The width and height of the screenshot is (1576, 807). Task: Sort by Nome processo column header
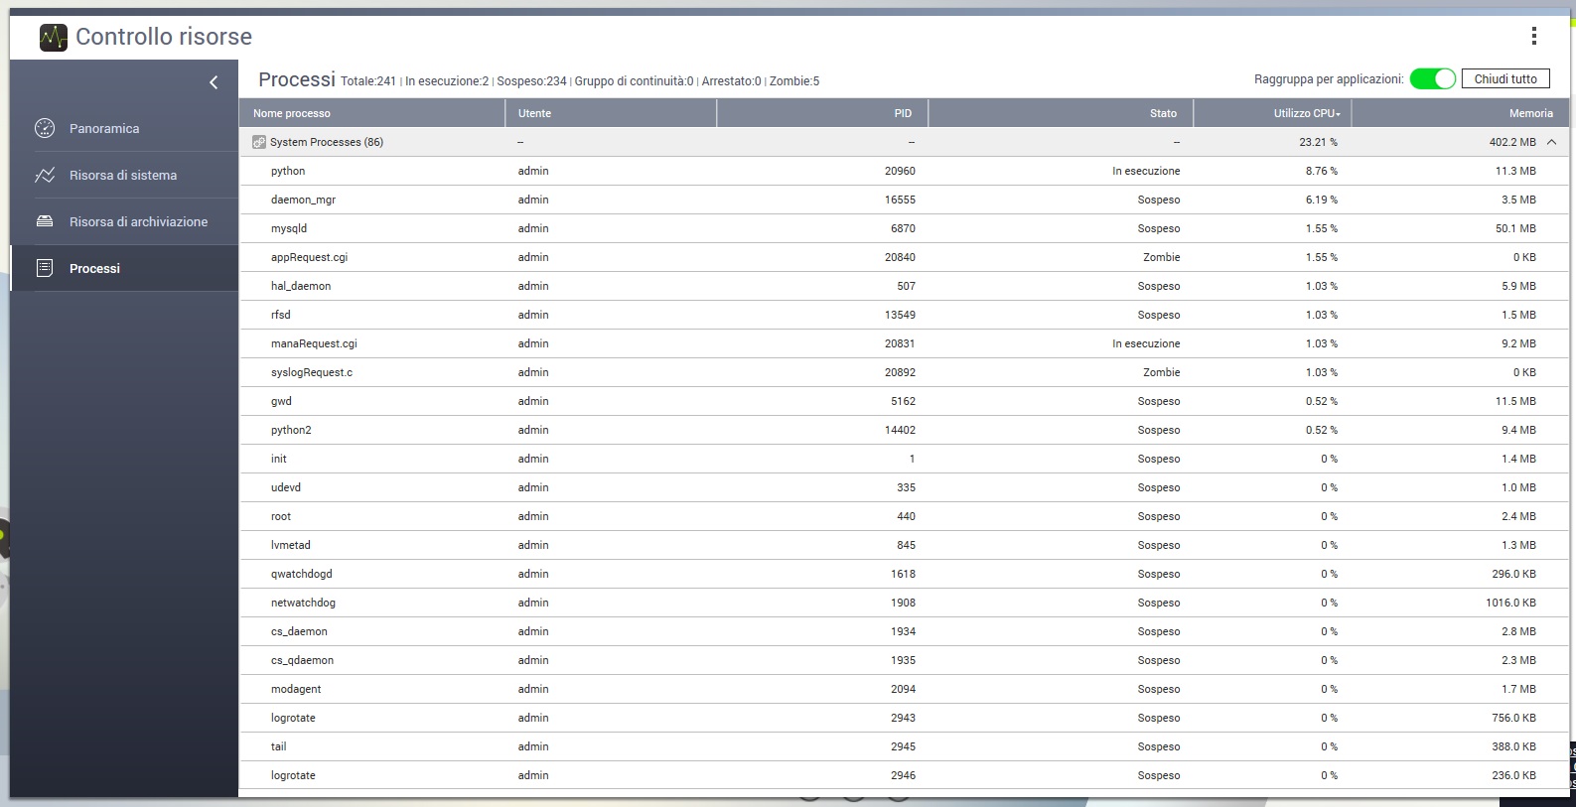coord(292,113)
